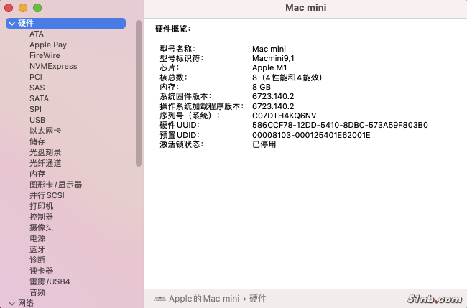Click the green zoom window button
467x308 pixels.
[37, 7]
